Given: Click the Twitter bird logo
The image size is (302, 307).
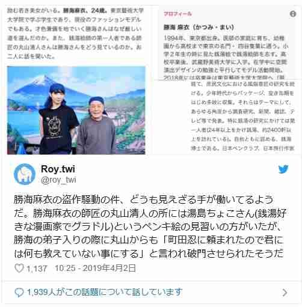Looking at the screenshot, I should coord(283,169).
